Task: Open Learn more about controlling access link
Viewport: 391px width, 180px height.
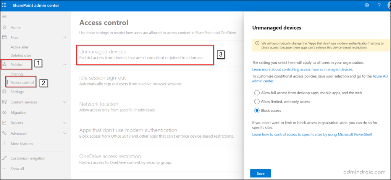Action: click(302, 69)
